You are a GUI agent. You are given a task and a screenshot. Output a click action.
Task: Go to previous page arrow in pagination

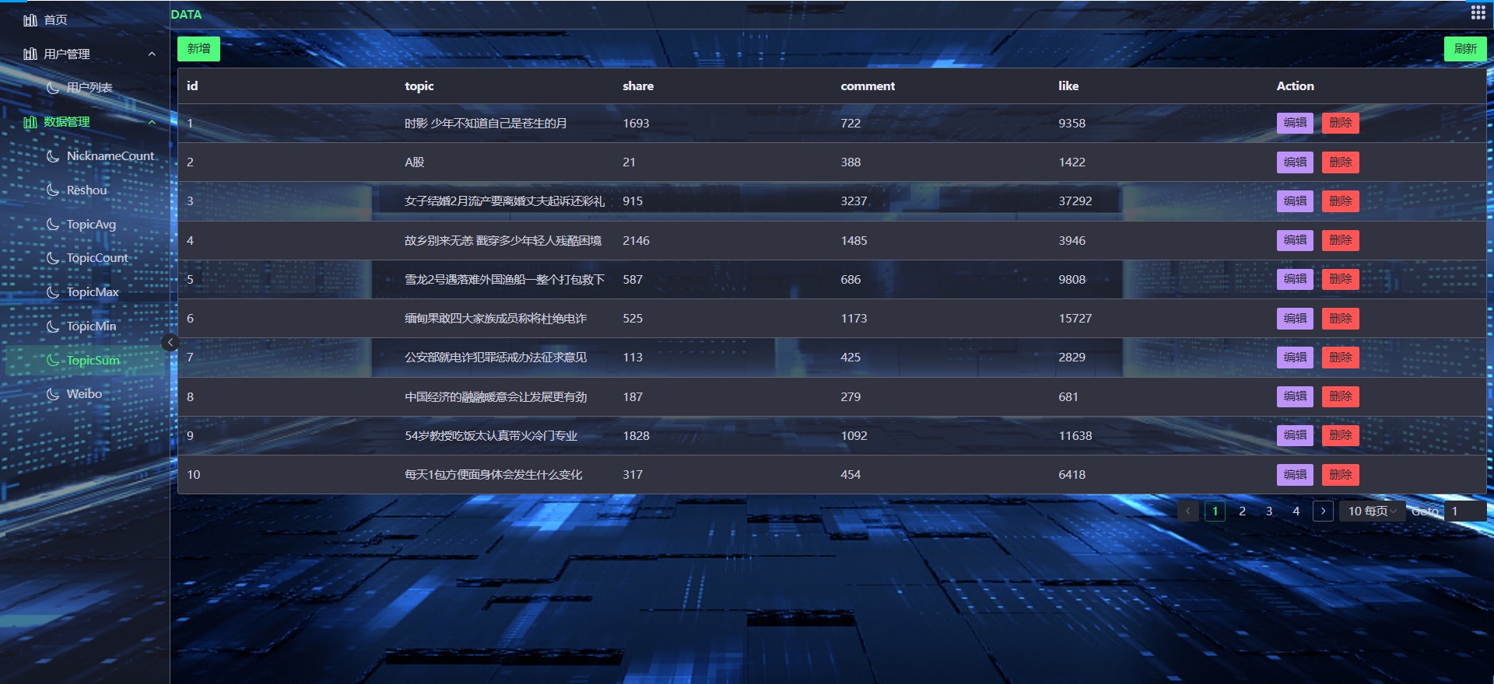(1187, 511)
